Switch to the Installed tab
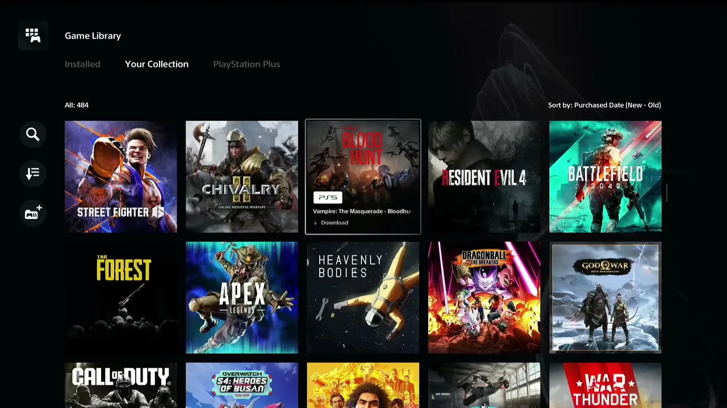The height and width of the screenshot is (408, 727). coord(82,64)
